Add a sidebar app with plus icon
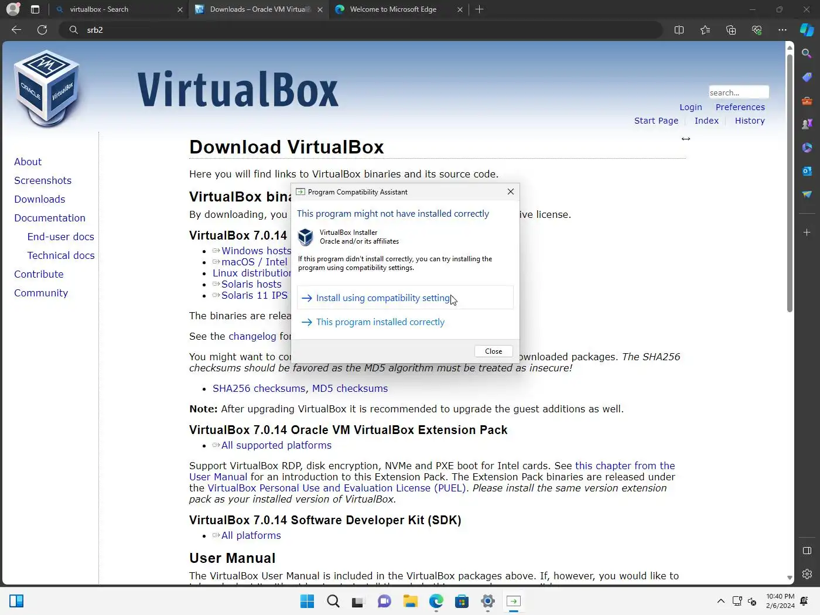 [807, 233]
